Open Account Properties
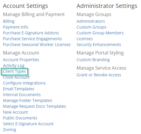 pyautogui.click(x=21, y=60)
